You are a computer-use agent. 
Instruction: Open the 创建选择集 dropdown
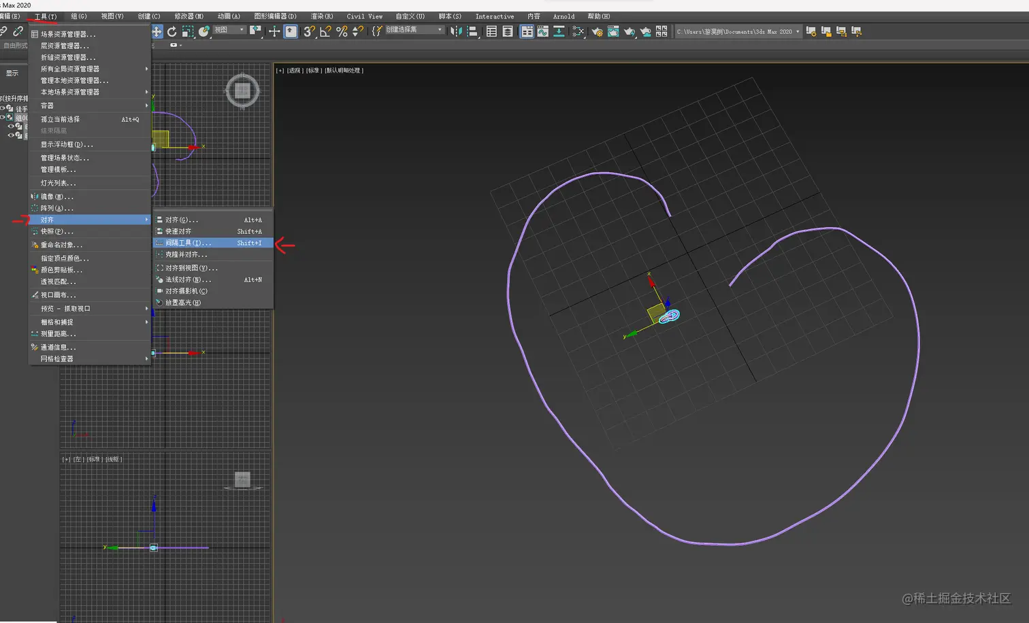[414, 30]
